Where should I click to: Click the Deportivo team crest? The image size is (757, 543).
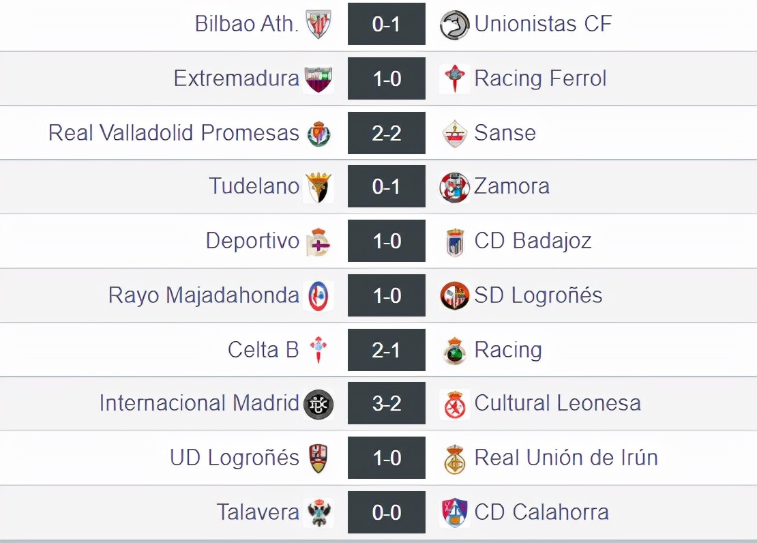[x=318, y=241]
